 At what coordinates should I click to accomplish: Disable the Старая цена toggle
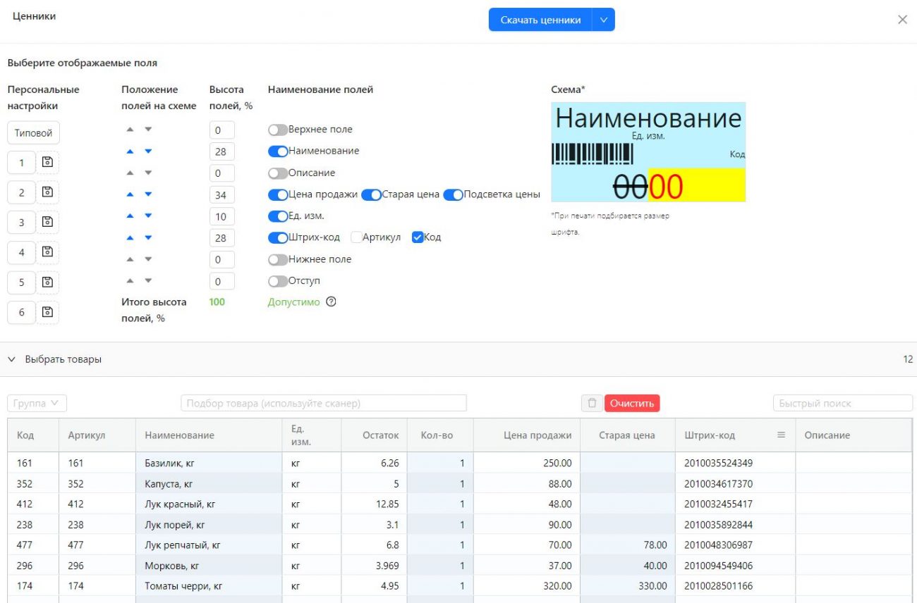(371, 194)
